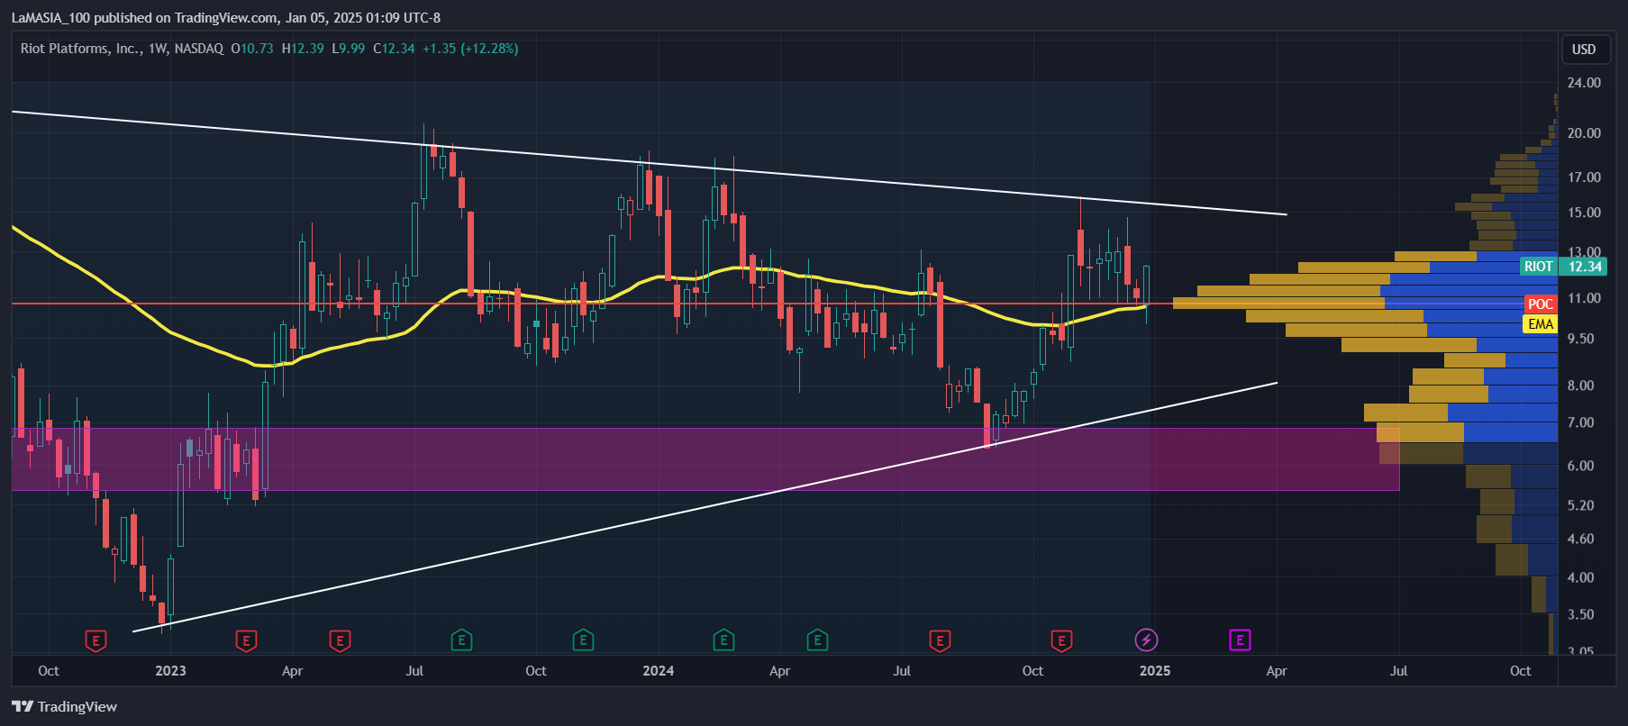1628x726 pixels.
Task: Click the 2025 label on time axis
Action: tap(1155, 670)
